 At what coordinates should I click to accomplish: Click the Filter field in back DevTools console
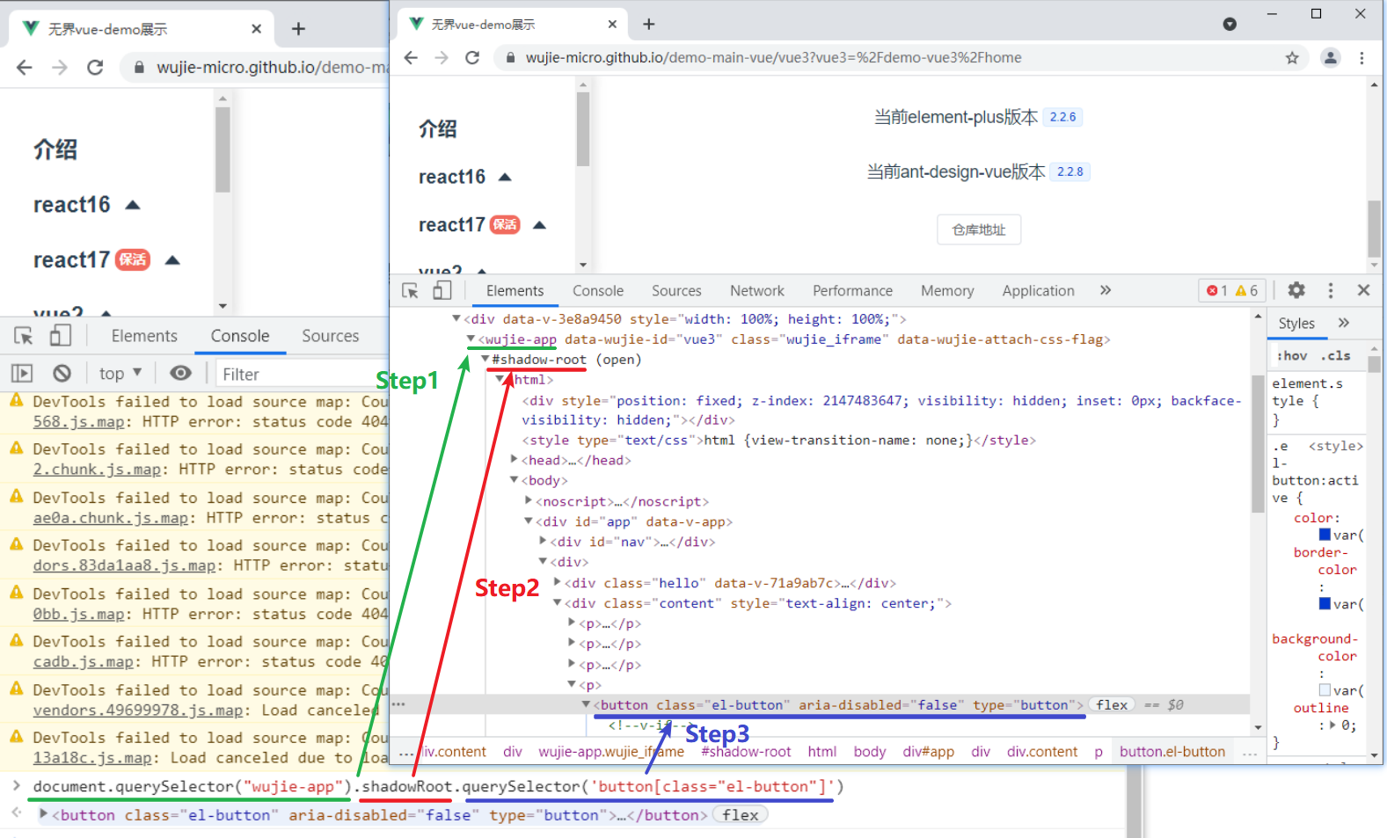pyautogui.click(x=299, y=375)
